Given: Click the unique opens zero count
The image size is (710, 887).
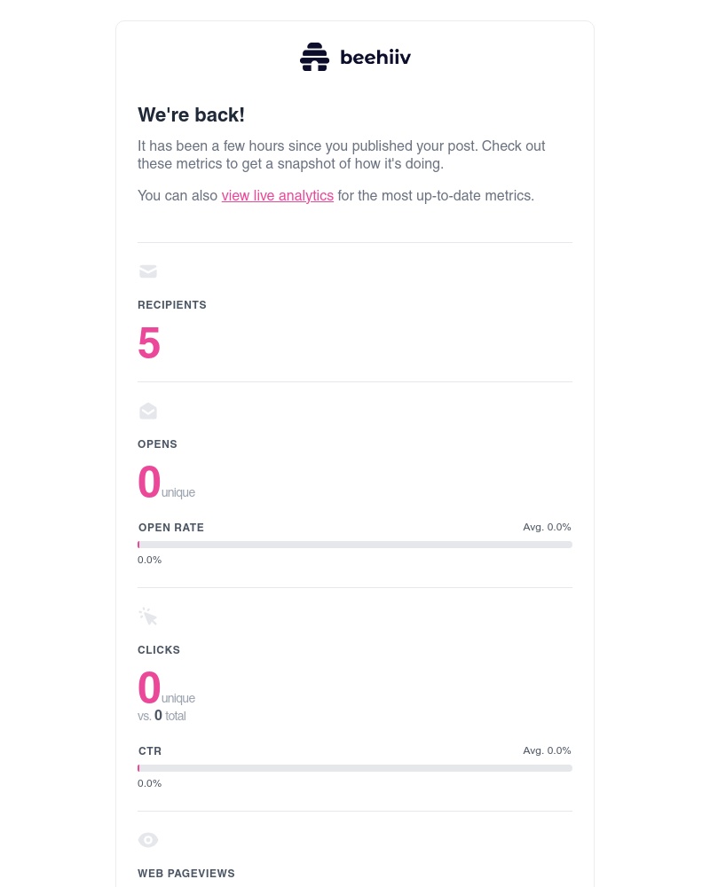Looking at the screenshot, I should (x=149, y=482).
